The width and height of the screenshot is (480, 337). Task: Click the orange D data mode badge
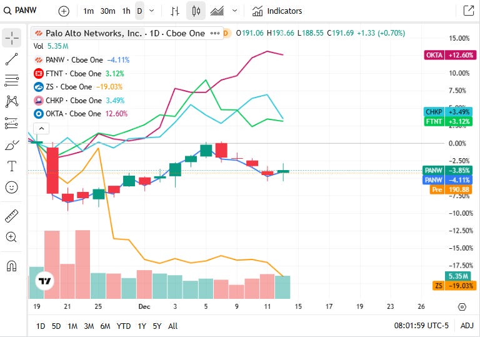[x=226, y=33]
